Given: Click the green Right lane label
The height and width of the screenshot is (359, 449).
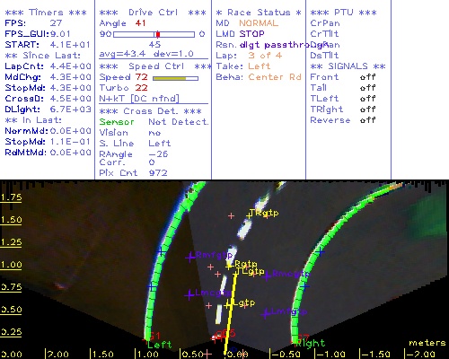Looking at the screenshot, I should point(310,344).
